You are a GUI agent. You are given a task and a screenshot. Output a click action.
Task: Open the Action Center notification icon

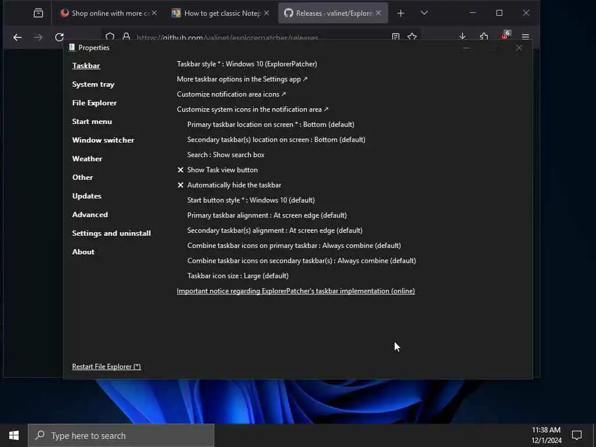click(577, 435)
